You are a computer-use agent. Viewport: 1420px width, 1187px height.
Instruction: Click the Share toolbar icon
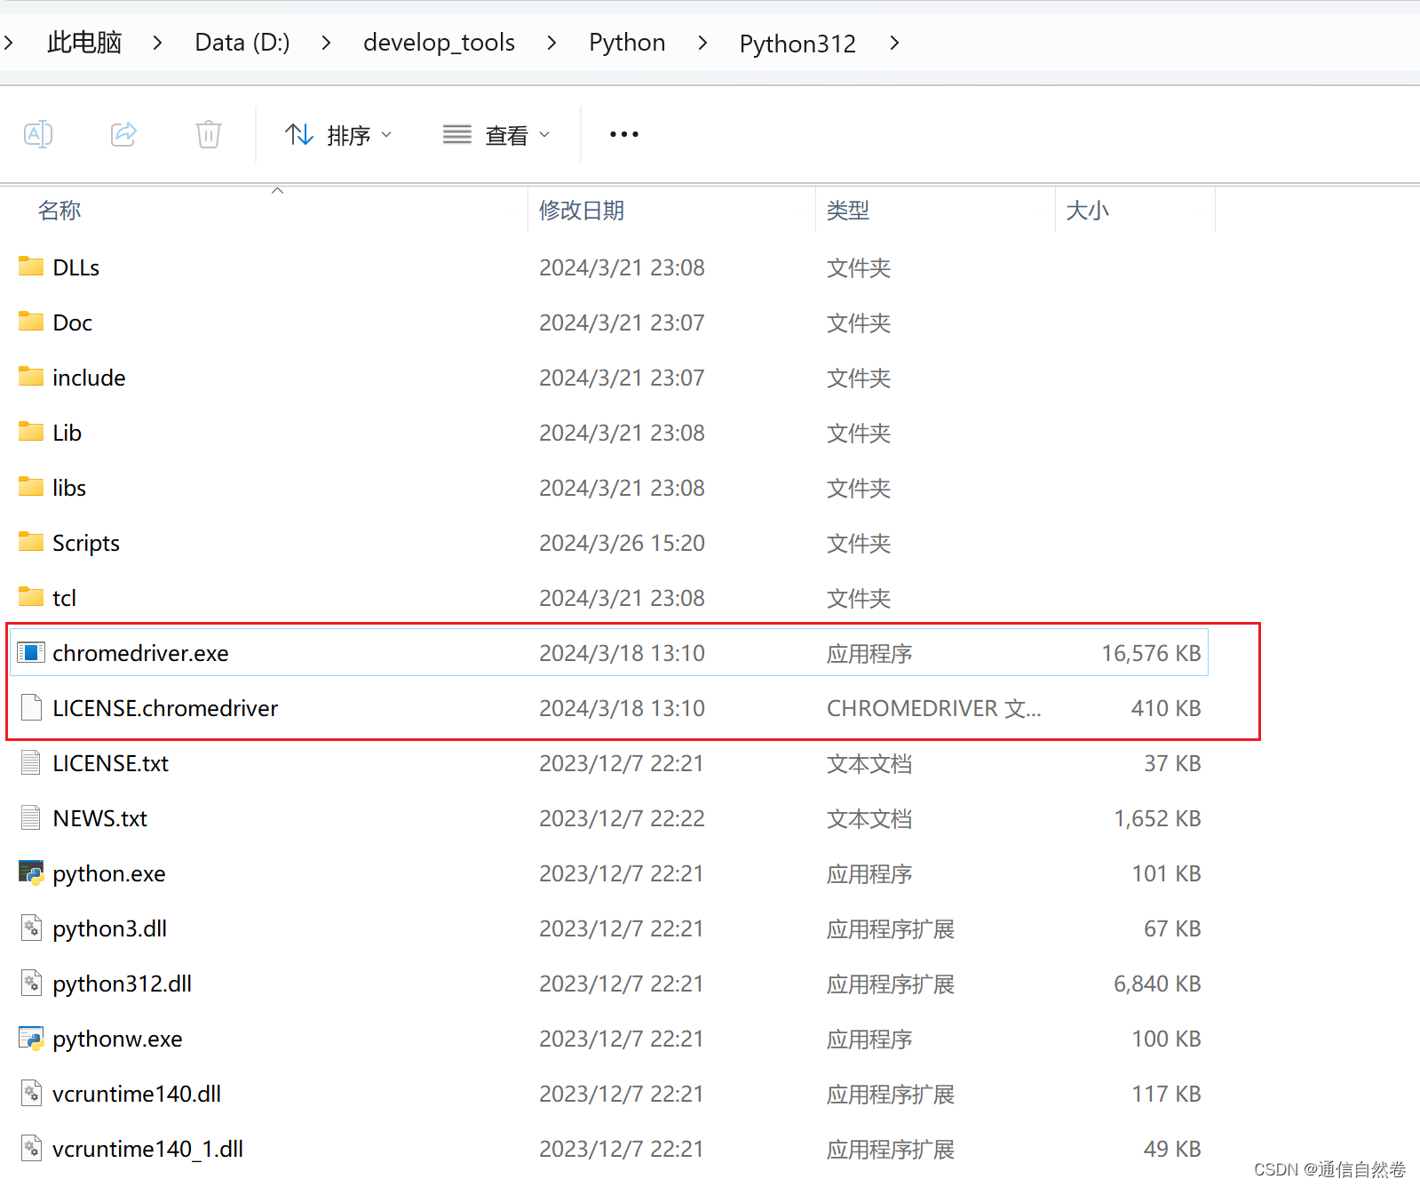pyautogui.click(x=123, y=135)
